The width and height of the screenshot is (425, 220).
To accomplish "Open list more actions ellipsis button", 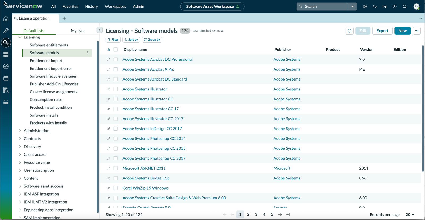I will [416, 31].
